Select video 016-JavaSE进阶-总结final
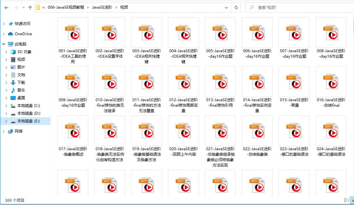 coord(331,87)
